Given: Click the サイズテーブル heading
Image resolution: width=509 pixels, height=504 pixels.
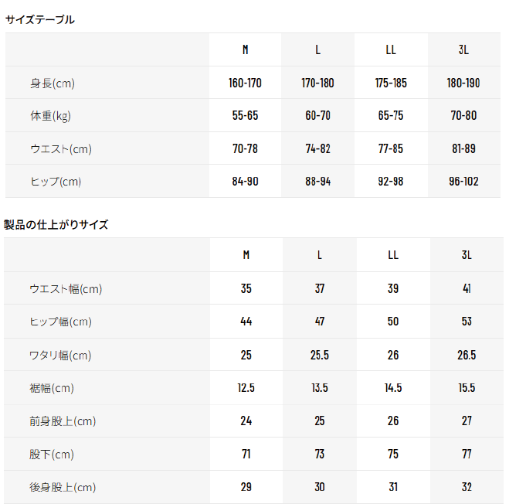Looking at the screenshot, I should click(x=40, y=20).
